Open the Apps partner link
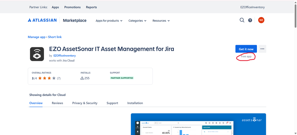Image resolution: width=297 pixels, height=135 pixels. click(55, 7)
